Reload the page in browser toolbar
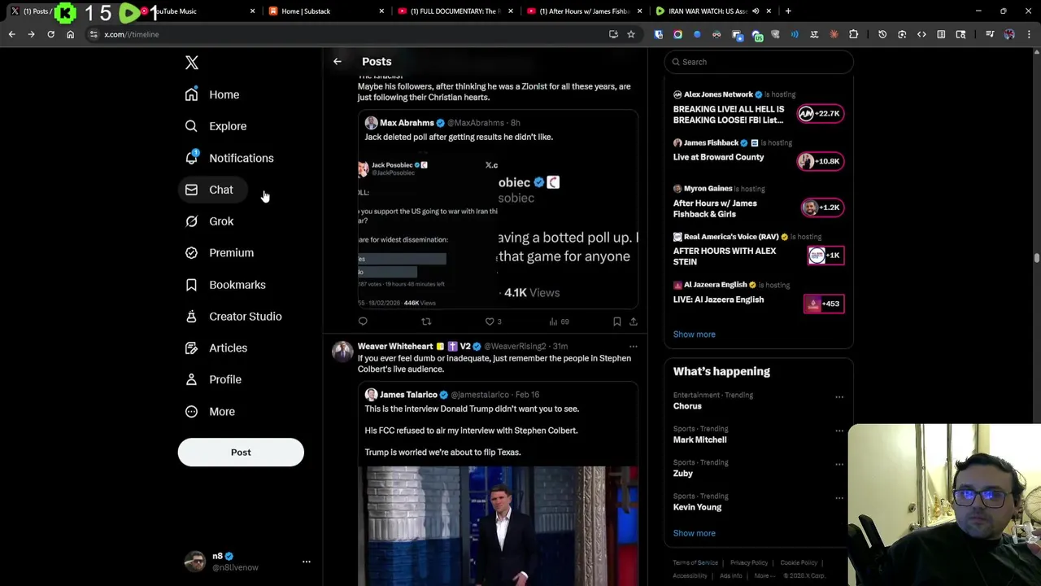 pyautogui.click(x=50, y=34)
